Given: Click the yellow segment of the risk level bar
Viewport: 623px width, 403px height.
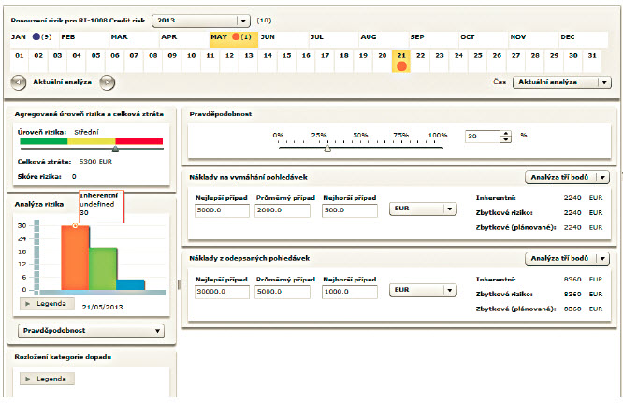Looking at the screenshot, I should 92,141.
